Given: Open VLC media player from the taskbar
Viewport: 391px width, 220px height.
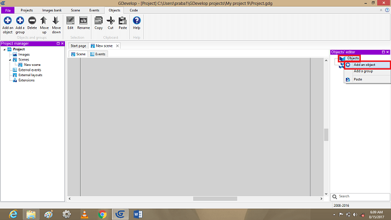Looking at the screenshot, I should pyautogui.click(x=84, y=214).
